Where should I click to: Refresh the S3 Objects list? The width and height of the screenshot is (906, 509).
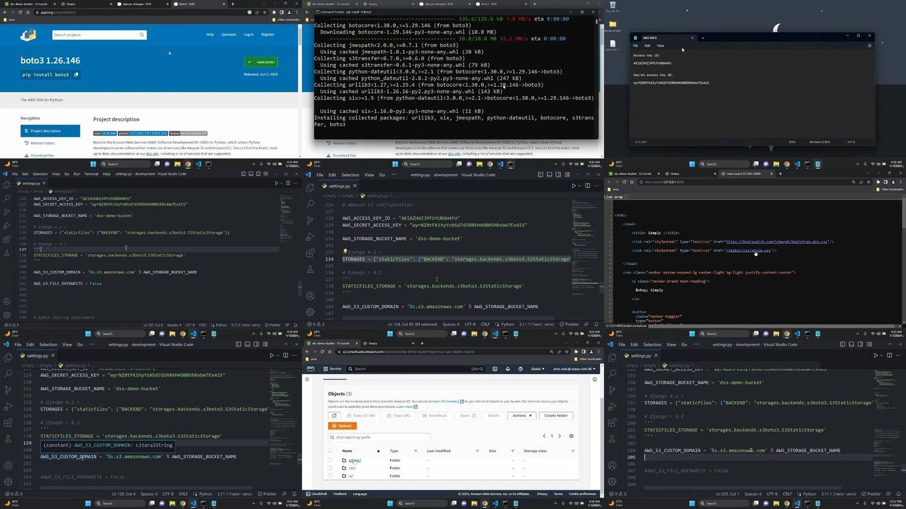334,416
